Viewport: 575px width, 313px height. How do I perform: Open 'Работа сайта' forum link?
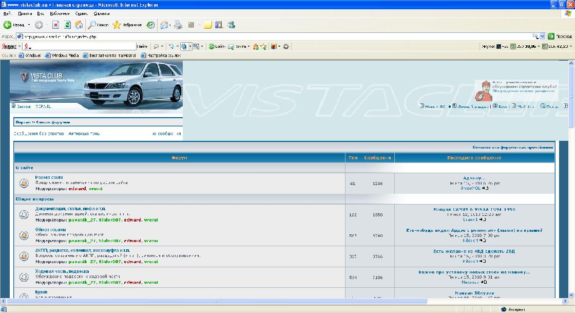[x=49, y=177]
